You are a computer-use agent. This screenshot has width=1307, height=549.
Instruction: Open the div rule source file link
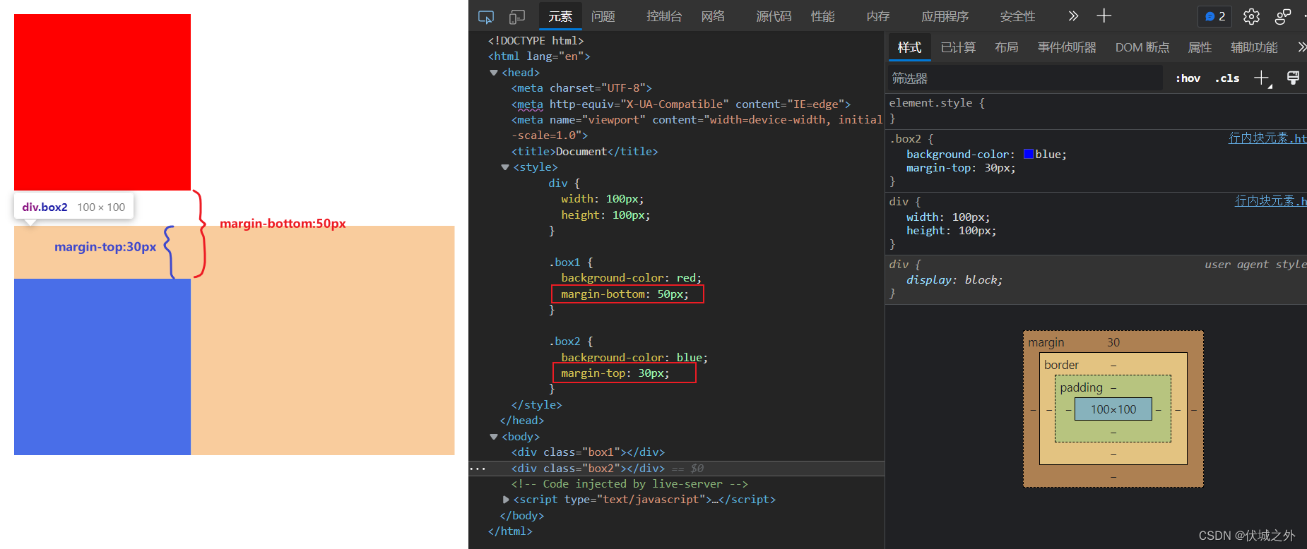point(1270,201)
